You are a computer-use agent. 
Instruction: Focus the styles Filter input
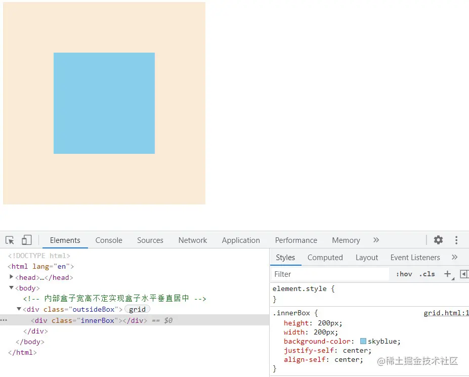tap(330, 274)
